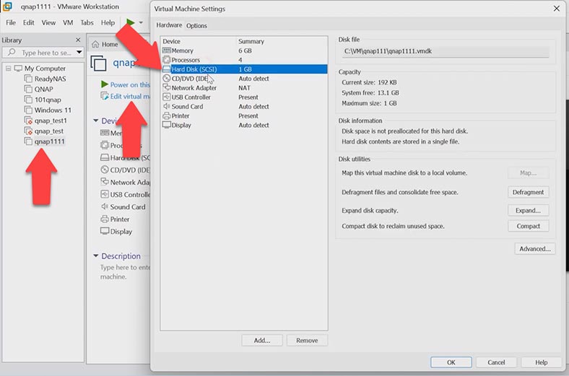Image resolution: width=569 pixels, height=376 pixels.
Task: Click the Defragment button
Action: click(528, 192)
